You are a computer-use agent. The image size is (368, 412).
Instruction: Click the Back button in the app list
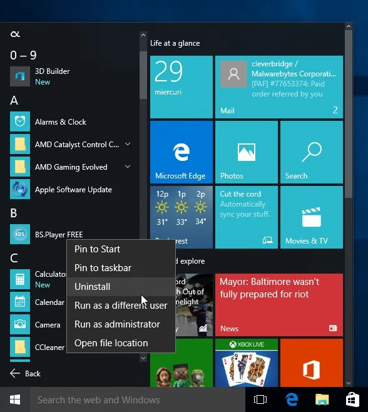pos(25,373)
